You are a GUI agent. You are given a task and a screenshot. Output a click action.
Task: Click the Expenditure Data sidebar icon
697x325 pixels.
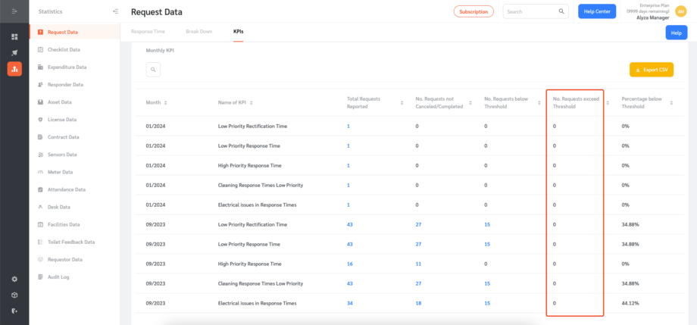click(x=40, y=67)
